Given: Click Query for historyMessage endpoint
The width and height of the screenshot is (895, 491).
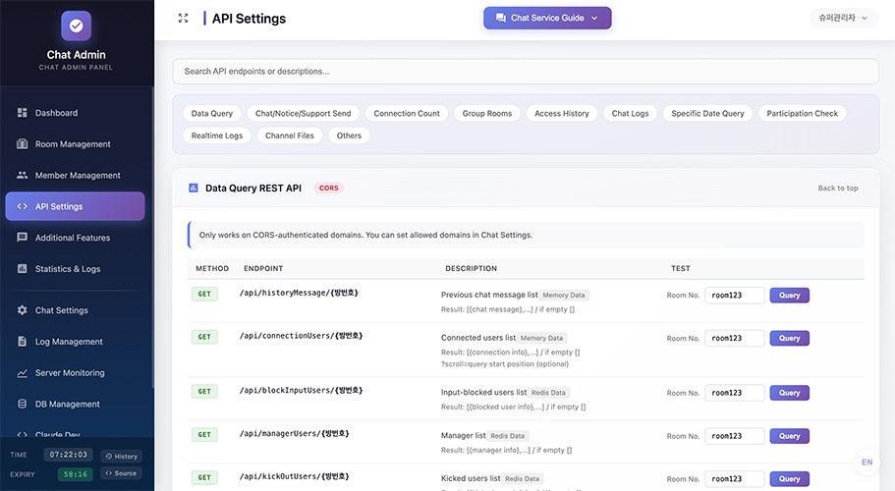Looking at the screenshot, I should click(x=790, y=296).
